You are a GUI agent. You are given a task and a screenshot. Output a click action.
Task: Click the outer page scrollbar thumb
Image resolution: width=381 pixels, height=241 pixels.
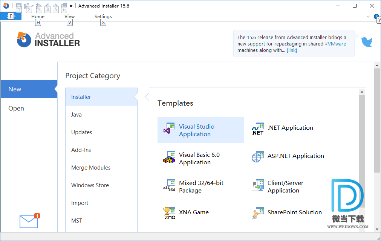(x=377, y=120)
